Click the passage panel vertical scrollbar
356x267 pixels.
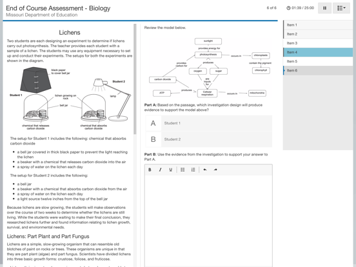(135, 79)
